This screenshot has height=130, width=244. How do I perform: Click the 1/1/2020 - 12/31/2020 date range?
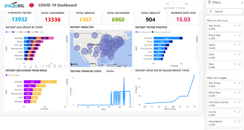coord(176,8)
